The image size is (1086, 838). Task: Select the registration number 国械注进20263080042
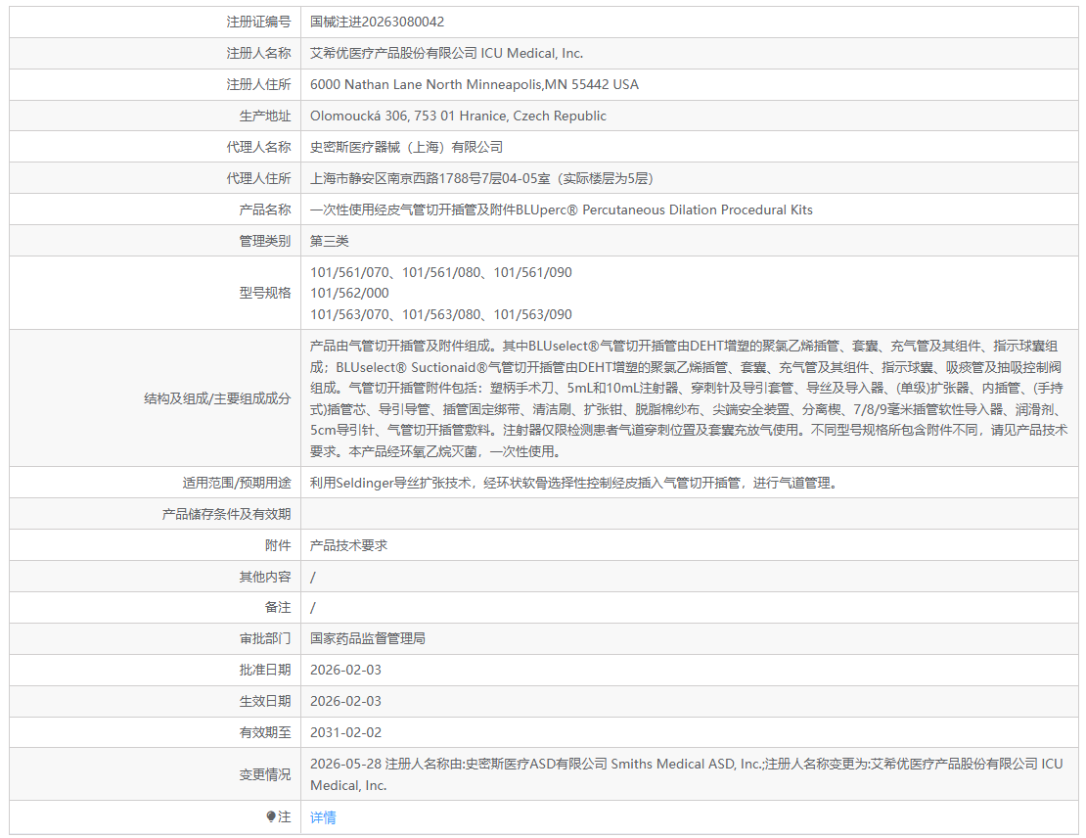(x=377, y=23)
